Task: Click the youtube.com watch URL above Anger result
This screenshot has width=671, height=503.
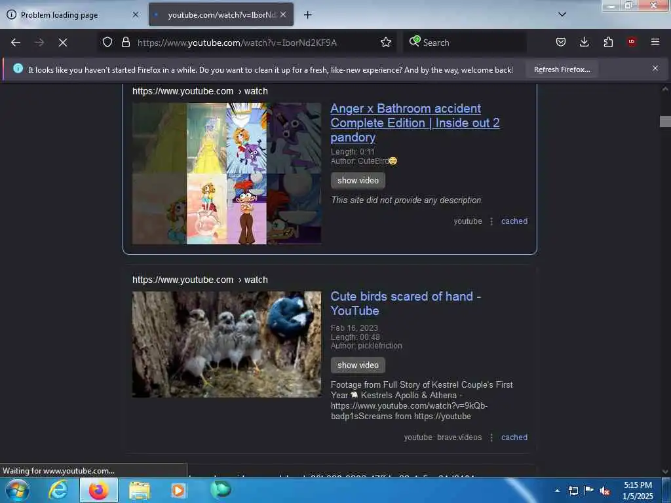Action: click(x=200, y=91)
